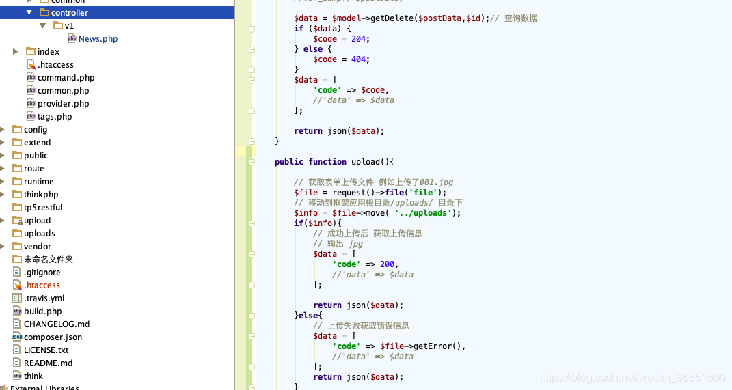The height and width of the screenshot is (390, 732).
Task: Click the 未命名文件夹 folder icon
Action: (17, 259)
